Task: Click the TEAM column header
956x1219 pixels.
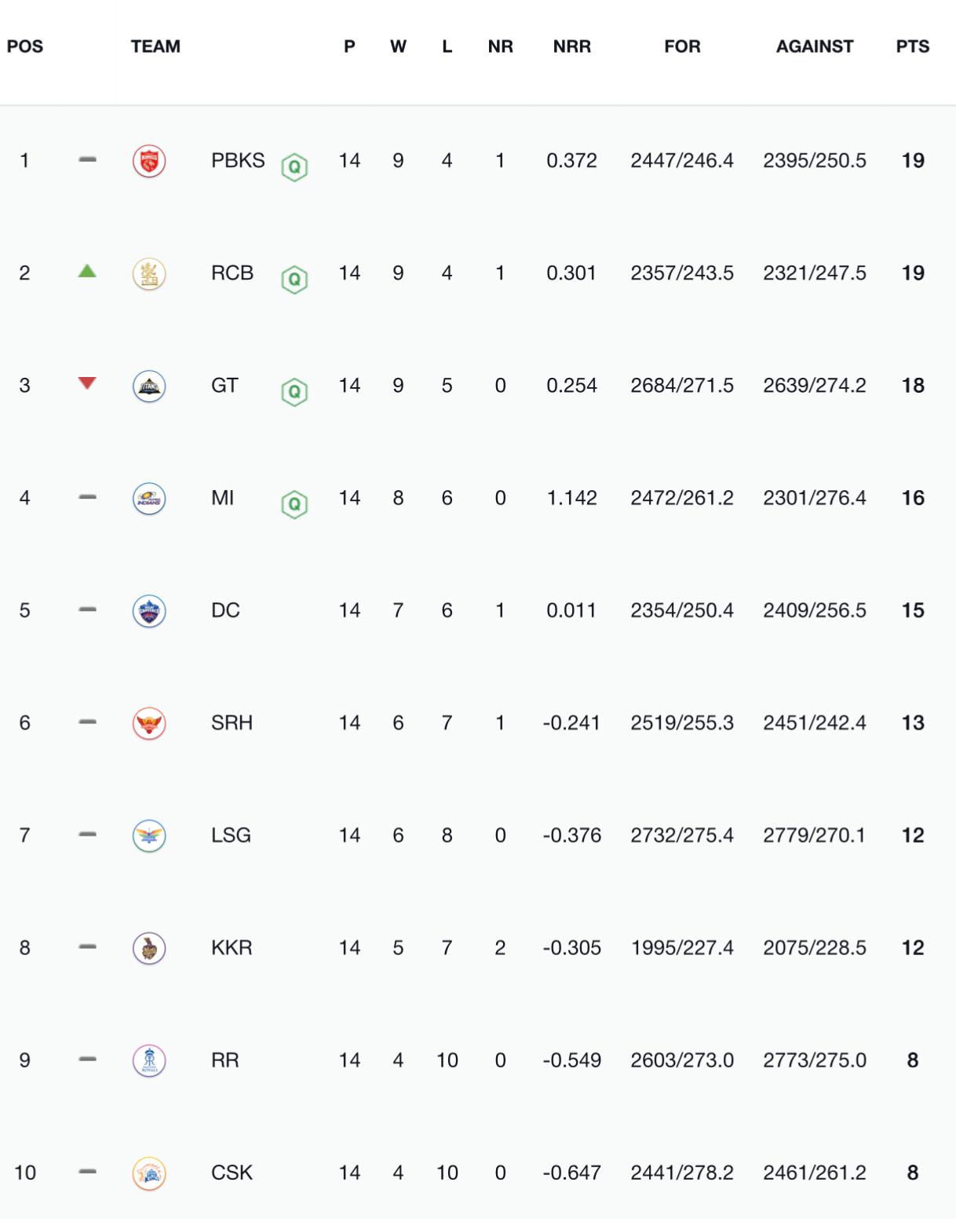Action: [x=155, y=46]
